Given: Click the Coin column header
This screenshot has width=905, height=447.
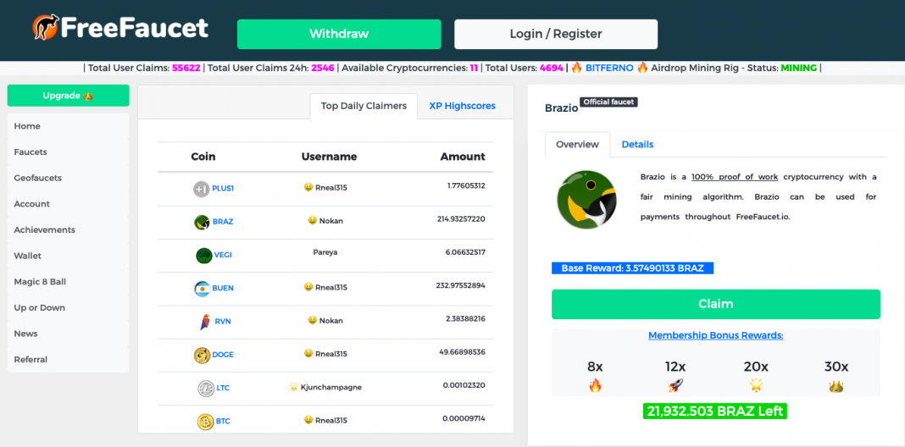Looking at the screenshot, I should 203,157.
